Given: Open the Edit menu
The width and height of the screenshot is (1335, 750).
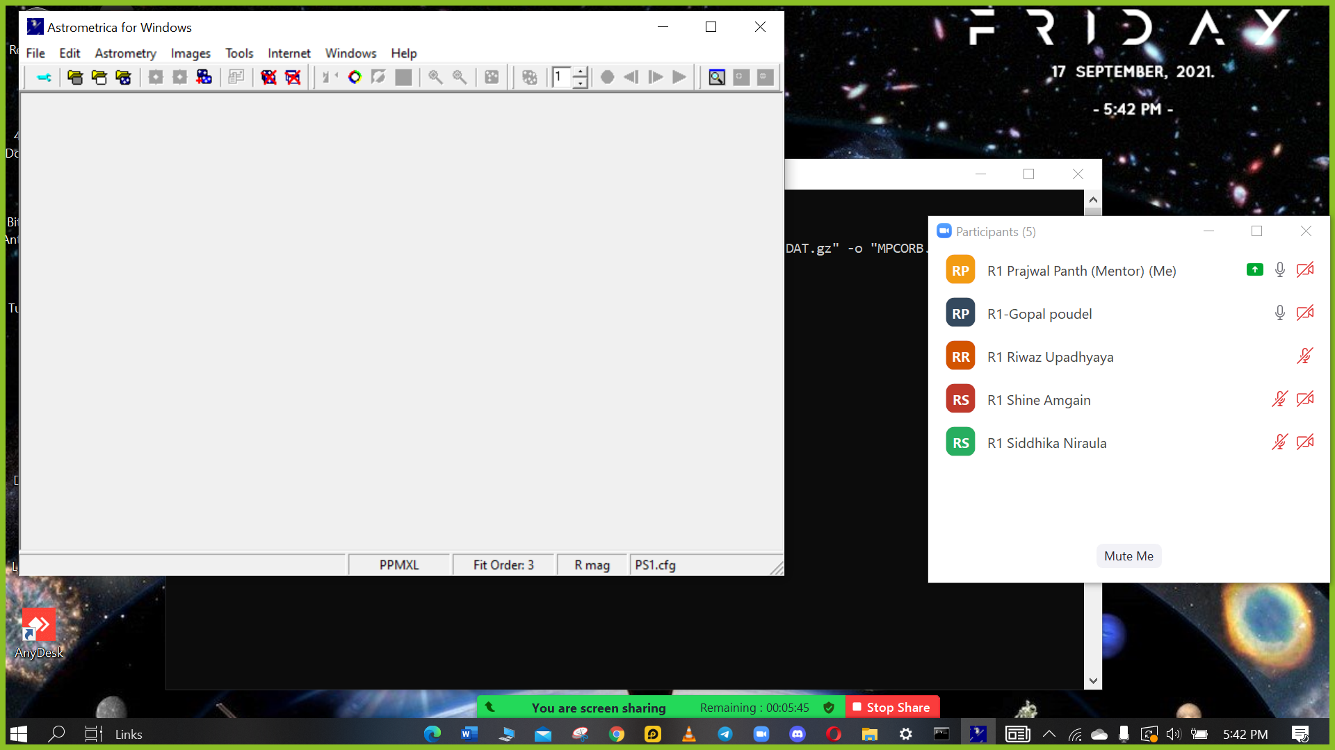Looking at the screenshot, I should click(70, 53).
